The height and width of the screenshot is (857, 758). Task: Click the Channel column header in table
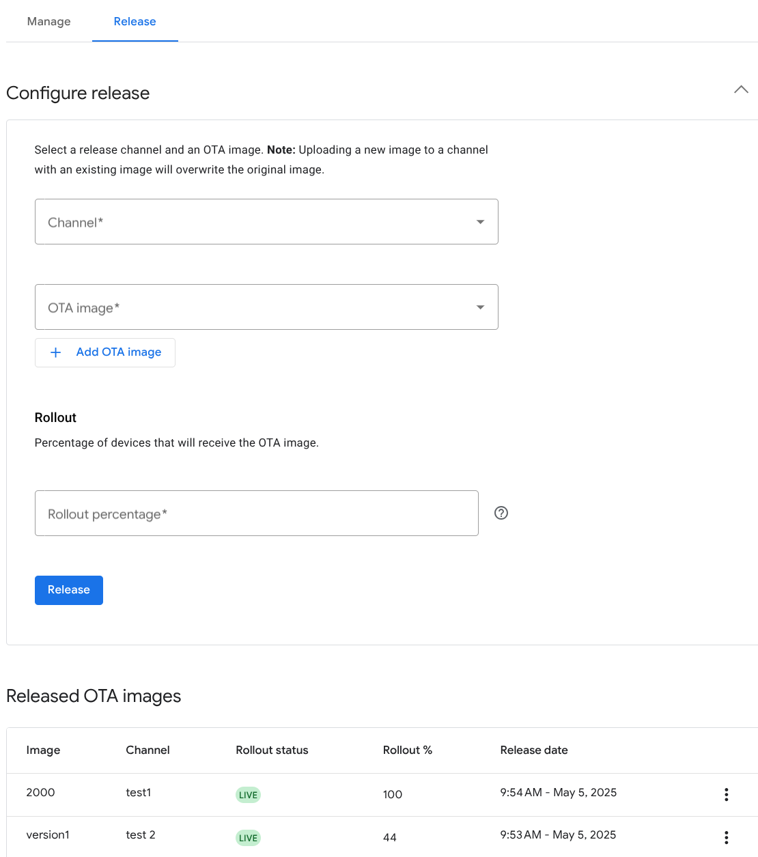[x=148, y=750]
